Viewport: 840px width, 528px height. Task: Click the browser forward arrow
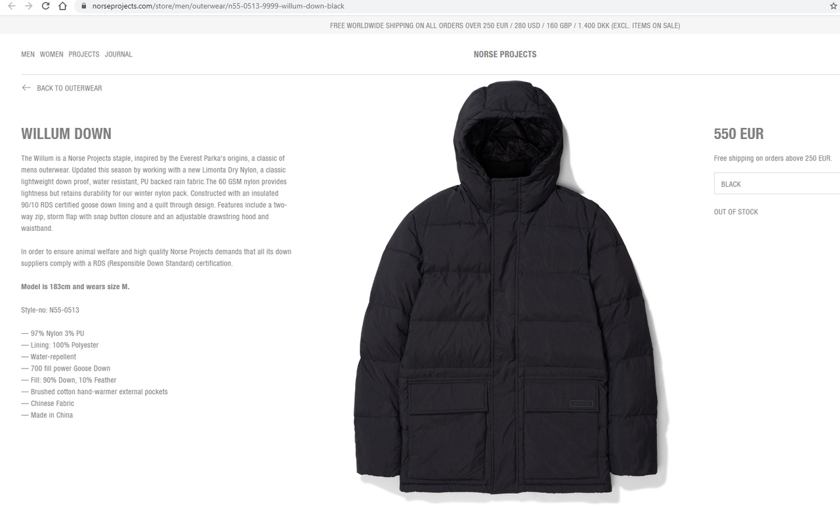(x=28, y=6)
